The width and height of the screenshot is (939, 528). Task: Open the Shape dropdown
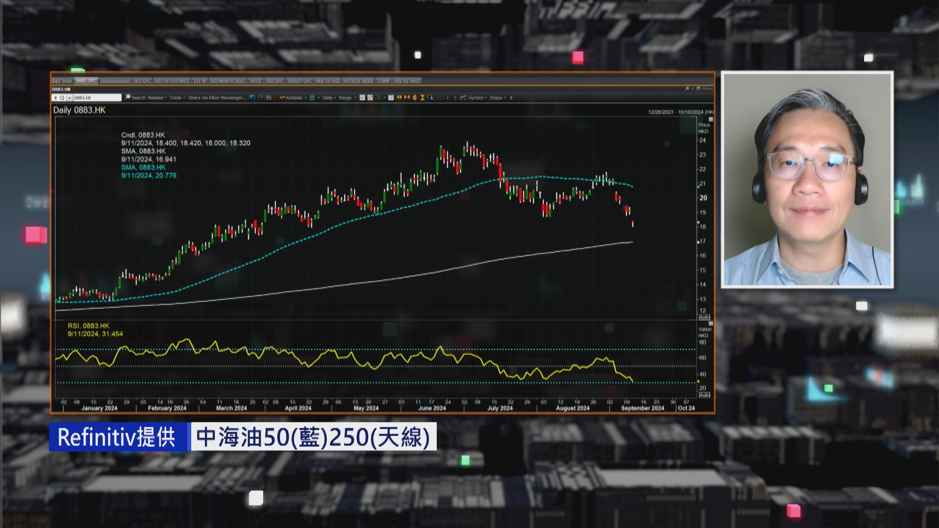pyautogui.click(x=498, y=97)
